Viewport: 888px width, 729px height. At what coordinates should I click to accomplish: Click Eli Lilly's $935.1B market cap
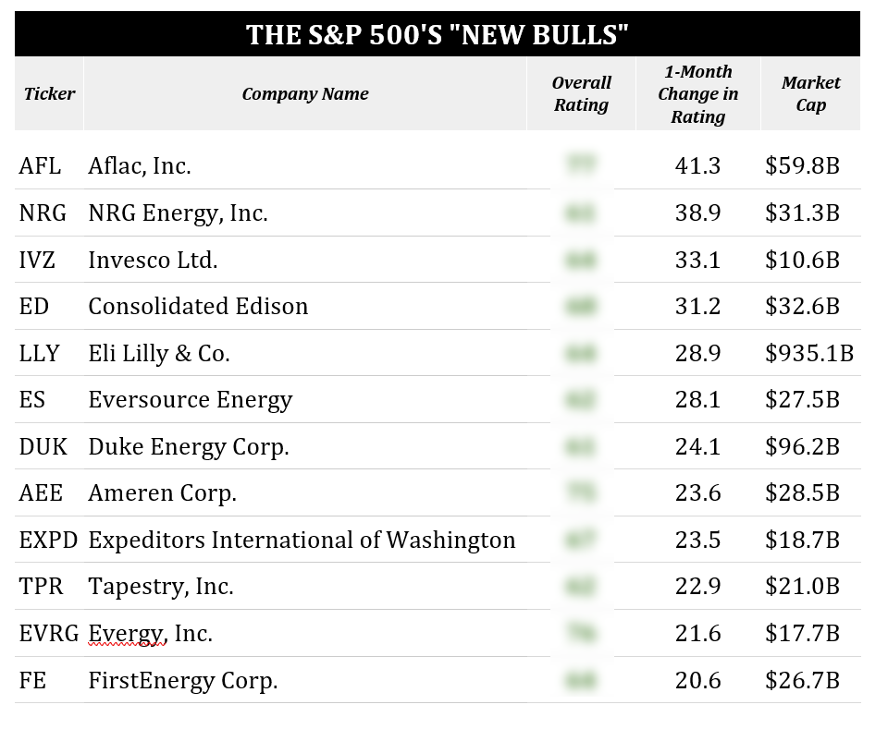(809, 353)
